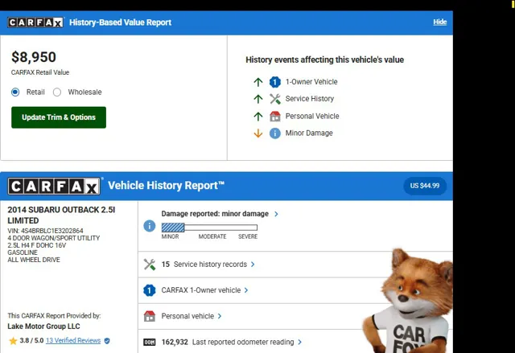Image resolution: width=515 pixels, height=353 pixels.
Task: Click the house icon beside Personal vehicle row
Action: pos(150,316)
